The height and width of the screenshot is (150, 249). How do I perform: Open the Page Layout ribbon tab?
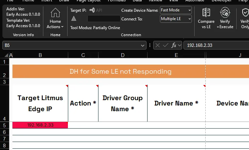click(88, 1)
